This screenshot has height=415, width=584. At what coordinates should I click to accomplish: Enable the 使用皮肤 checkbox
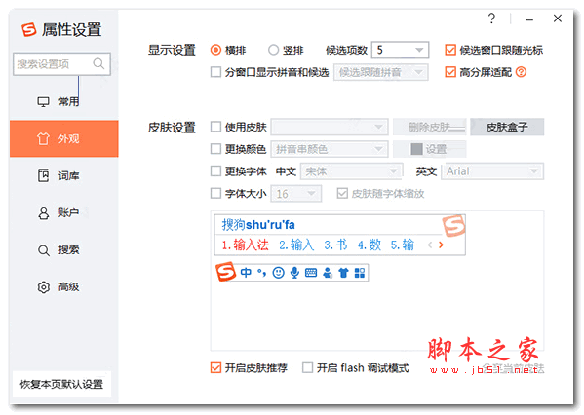[x=215, y=127]
